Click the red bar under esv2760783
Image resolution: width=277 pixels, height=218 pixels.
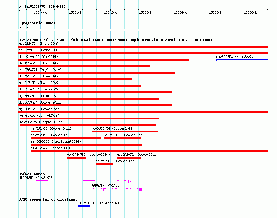click(x=77, y=158)
